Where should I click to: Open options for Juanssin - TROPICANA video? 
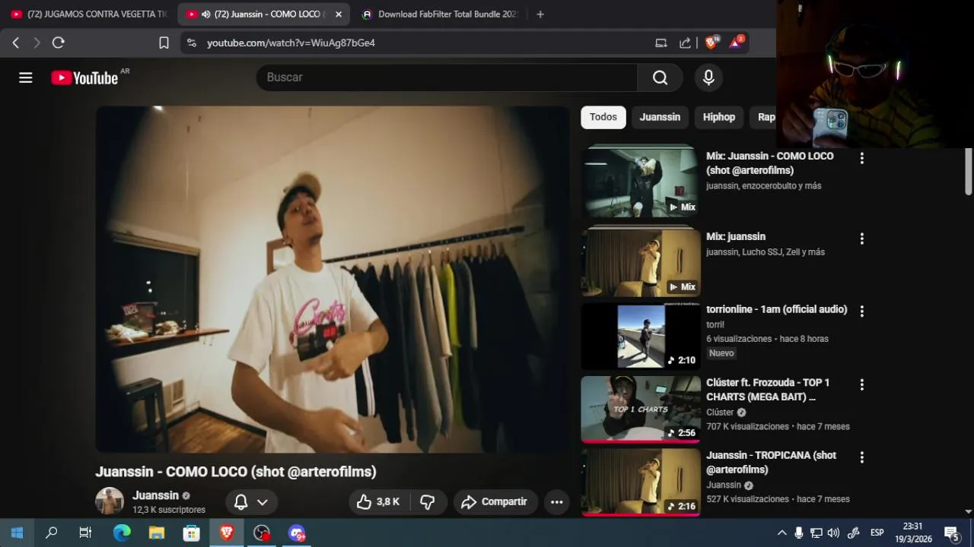pyautogui.click(x=861, y=457)
